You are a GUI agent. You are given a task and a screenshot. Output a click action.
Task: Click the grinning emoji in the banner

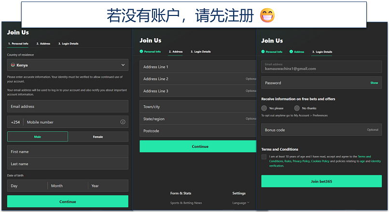point(267,16)
